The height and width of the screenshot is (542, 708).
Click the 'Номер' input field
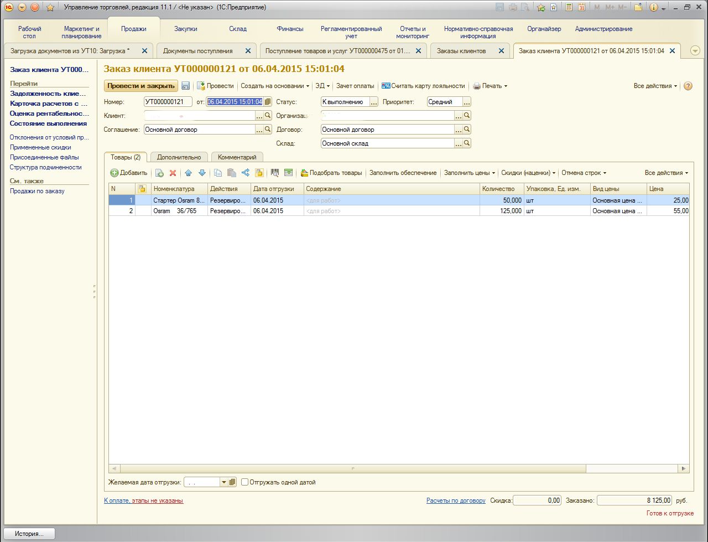click(168, 102)
